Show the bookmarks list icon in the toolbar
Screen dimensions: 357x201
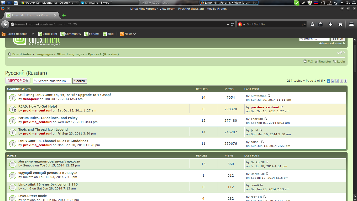(321, 24)
